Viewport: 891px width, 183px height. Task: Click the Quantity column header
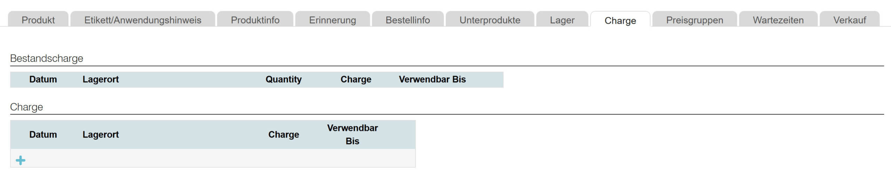(283, 80)
